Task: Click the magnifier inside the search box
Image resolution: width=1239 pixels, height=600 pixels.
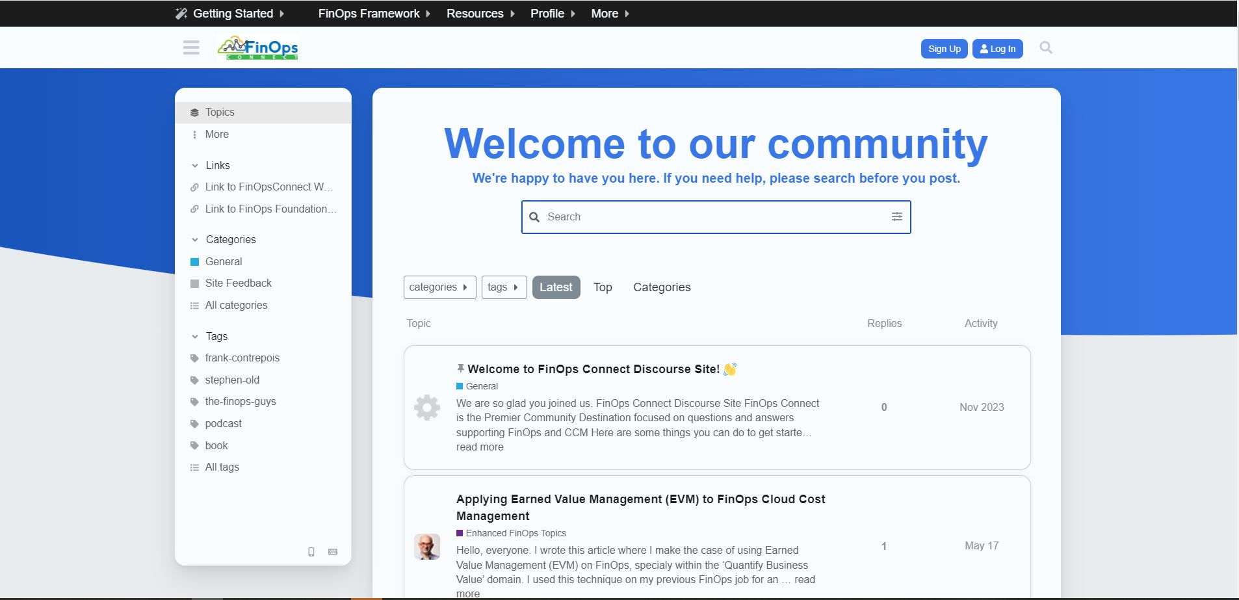Action: [x=534, y=217]
